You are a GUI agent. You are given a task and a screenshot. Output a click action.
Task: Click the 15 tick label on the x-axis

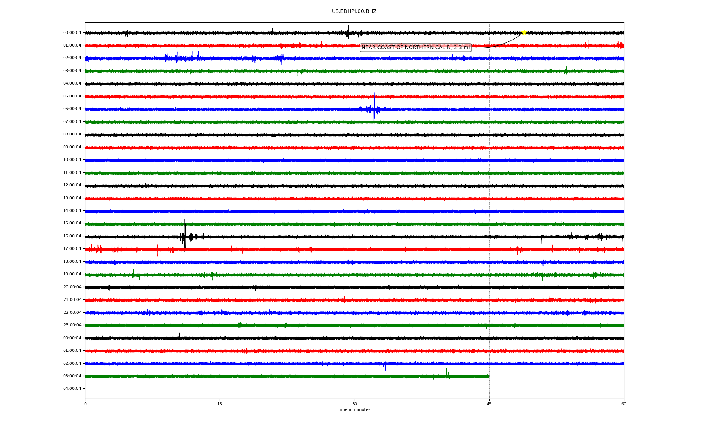point(220,404)
